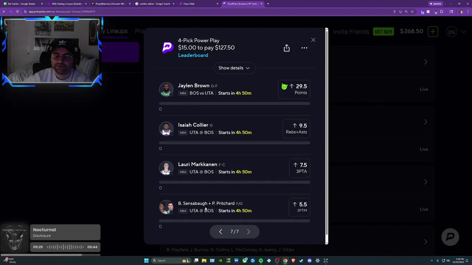This screenshot has height=265, width=472.
Task: Click the PrizePicks logo in dialog header
Action: [168, 48]
